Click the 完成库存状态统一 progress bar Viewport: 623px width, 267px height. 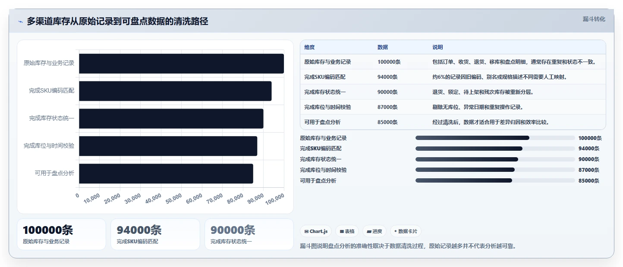coord(495,159)
